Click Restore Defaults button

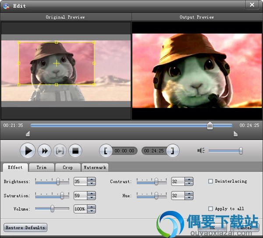(x=25, y=227)
